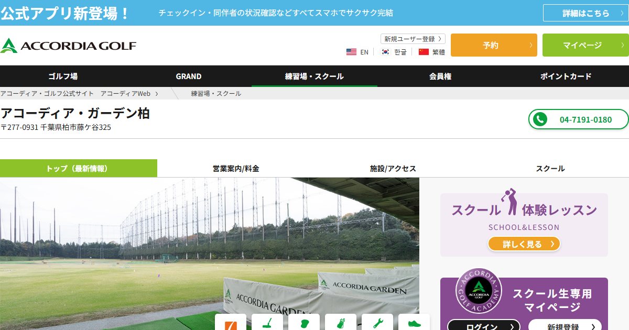Open GRAND navigation menu
629x330 pixels.
(189, 76)
